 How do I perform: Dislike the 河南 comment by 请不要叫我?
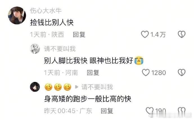pos(182,72)
